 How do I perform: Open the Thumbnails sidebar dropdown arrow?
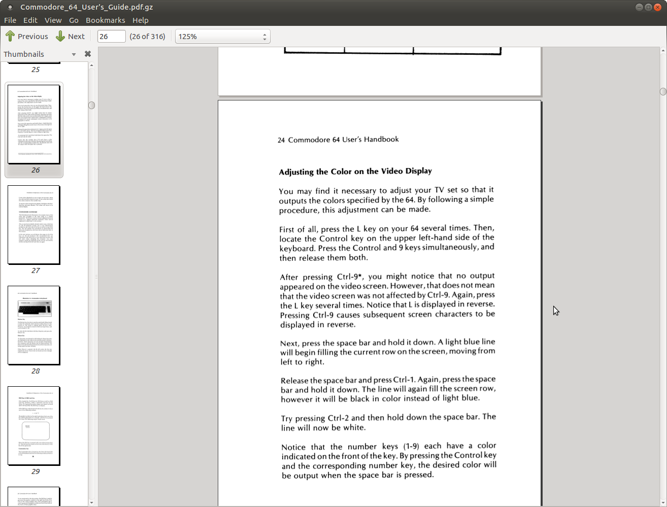click(74, 54)
